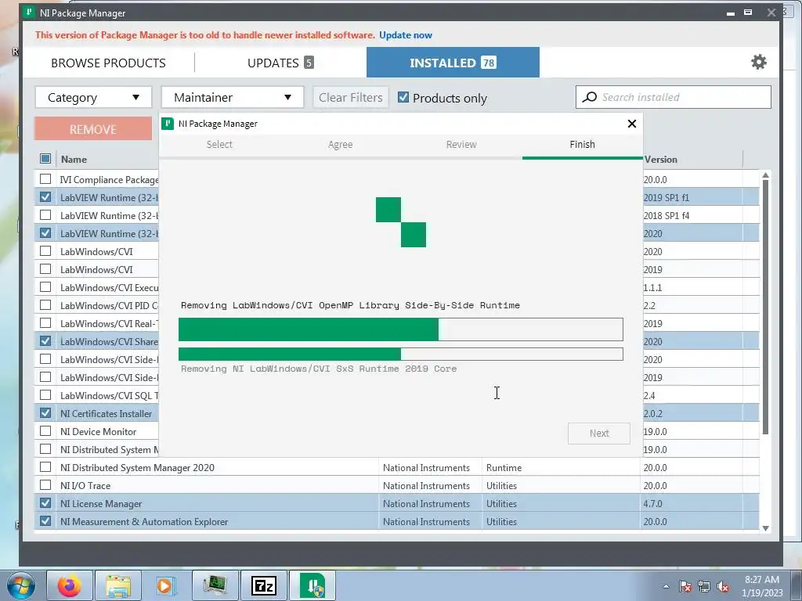Image resolution: width=802 pixels, height=601 pixels.
Task: Click the NI I/O Trace row name
Action: click(x=85, y=485)
